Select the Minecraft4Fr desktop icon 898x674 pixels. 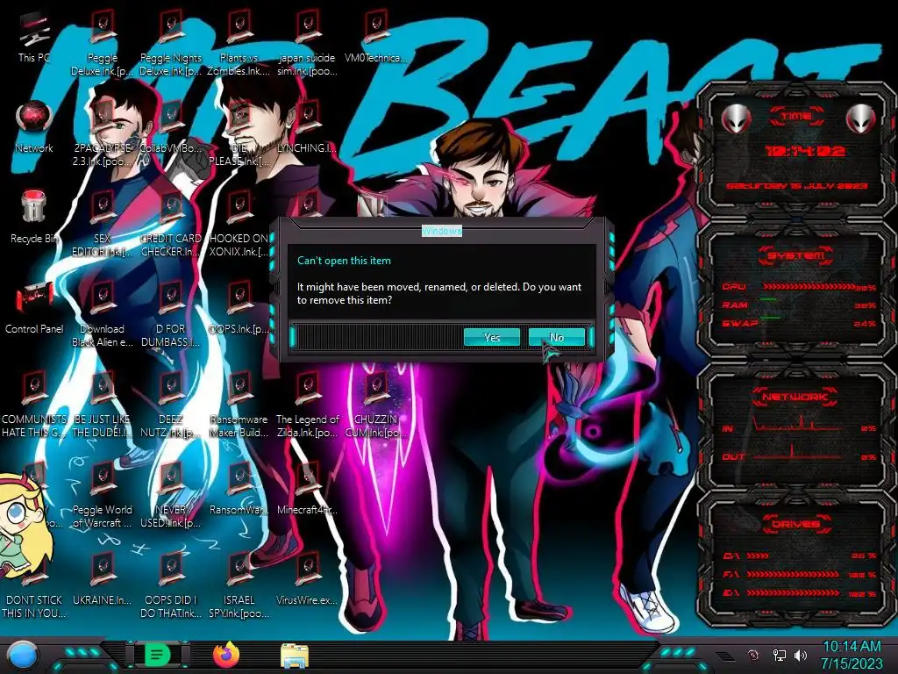tap(308, 490)
